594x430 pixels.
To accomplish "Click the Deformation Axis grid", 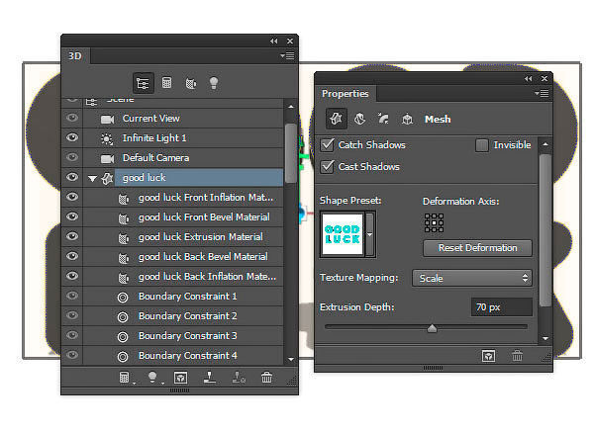I will [434, 222].
